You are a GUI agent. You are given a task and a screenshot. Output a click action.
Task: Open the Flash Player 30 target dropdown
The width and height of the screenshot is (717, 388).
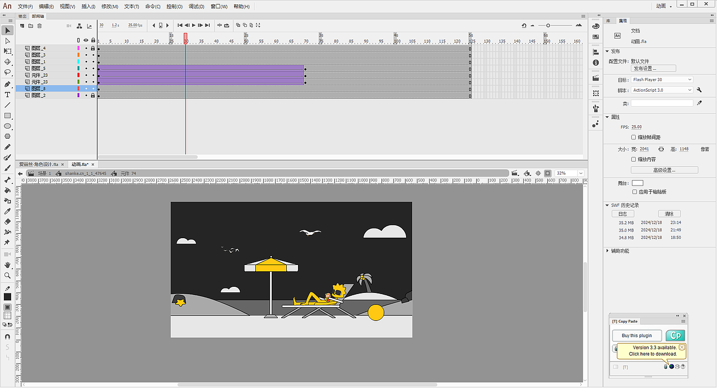coord(662,80)
